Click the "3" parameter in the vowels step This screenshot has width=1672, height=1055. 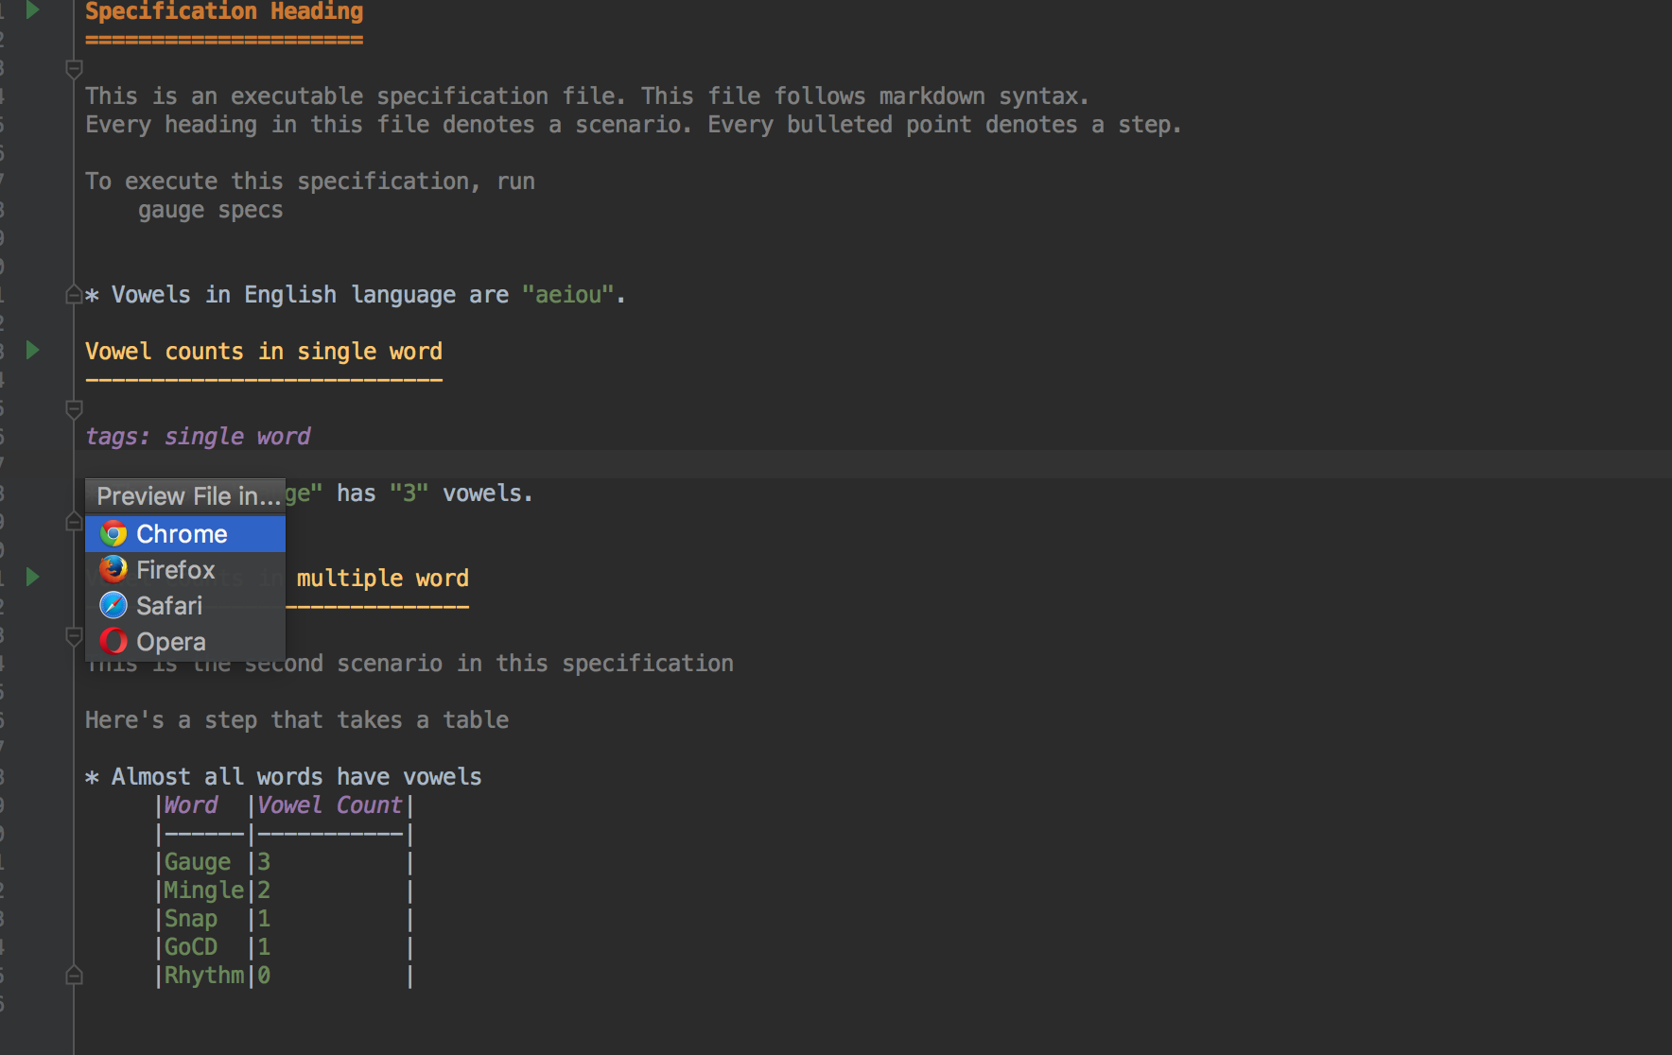(x=409, y=493)
